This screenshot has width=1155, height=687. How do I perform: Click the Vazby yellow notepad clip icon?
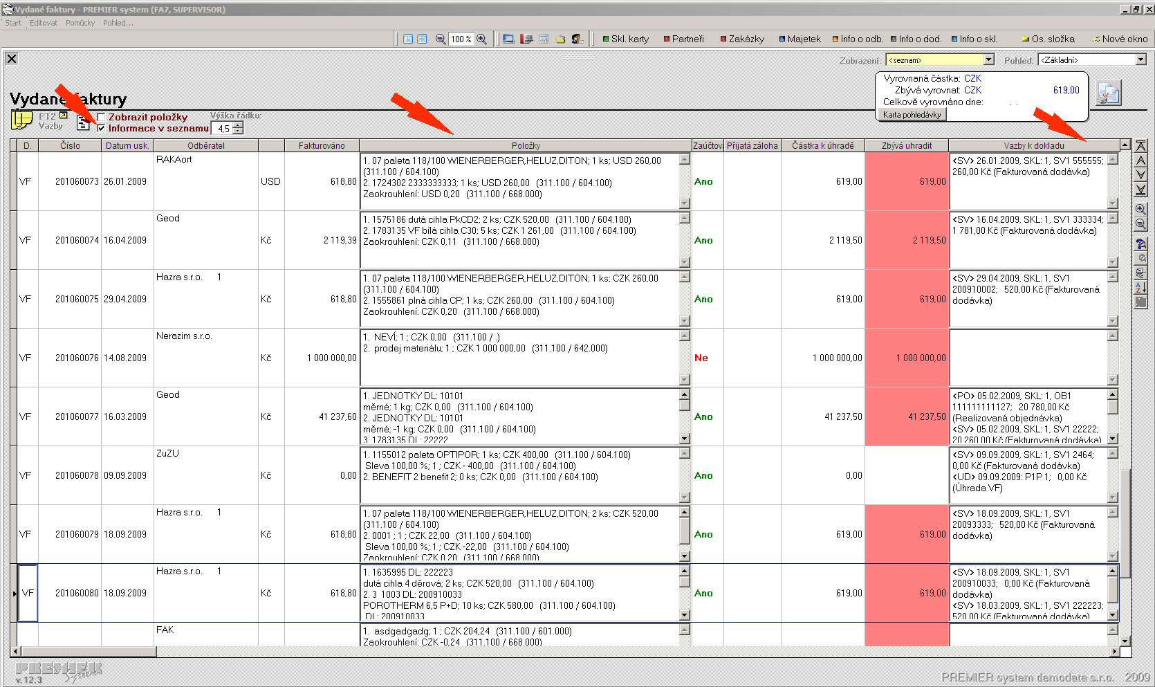[21, 120]
